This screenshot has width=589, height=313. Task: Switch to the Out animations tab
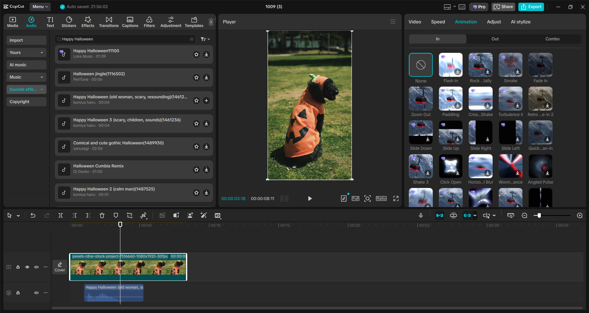coord(494,39)
